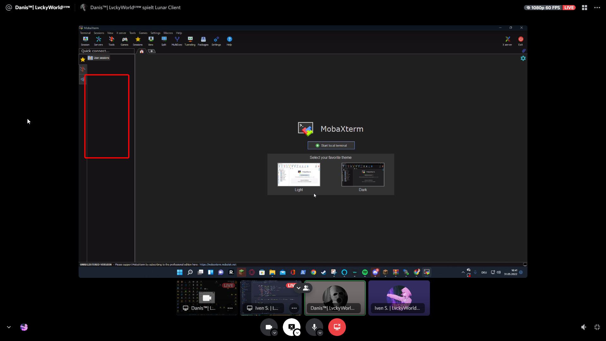606x341 pixels.
Task: Mute the microphone
Action: pos(314,327)
